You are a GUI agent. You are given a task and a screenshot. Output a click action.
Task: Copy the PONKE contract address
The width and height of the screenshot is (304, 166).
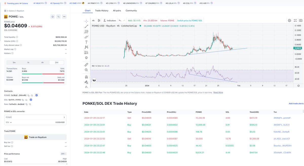[29, 96]
